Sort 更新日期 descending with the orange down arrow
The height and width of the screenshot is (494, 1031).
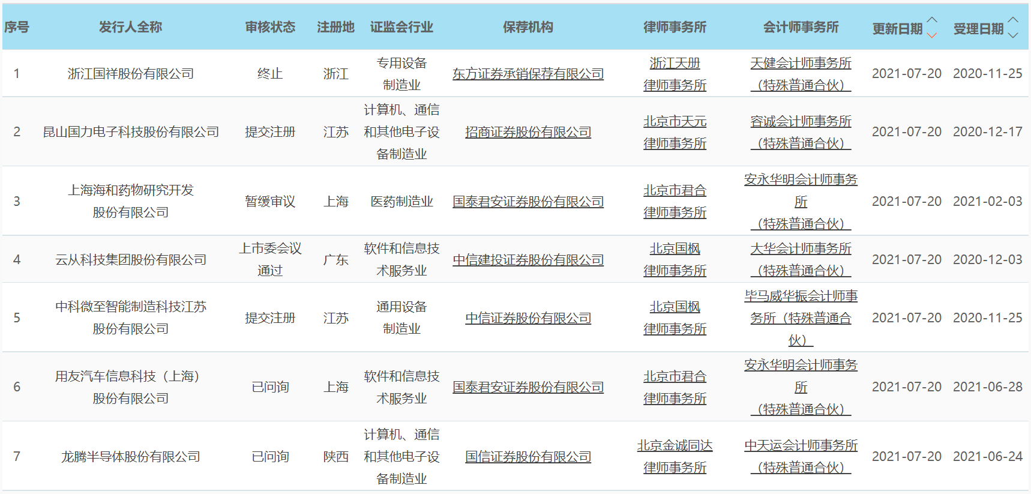[932, 35]
